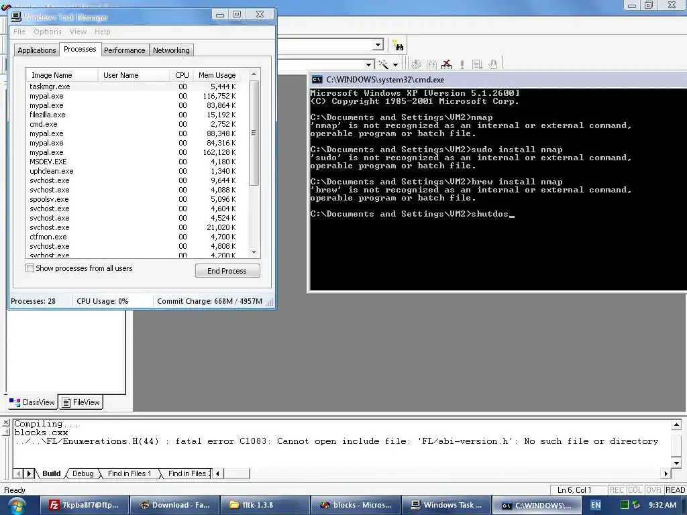Click the FileView tab icon
The height and width of the screenshot is (515, 687).
pos(66,402)
